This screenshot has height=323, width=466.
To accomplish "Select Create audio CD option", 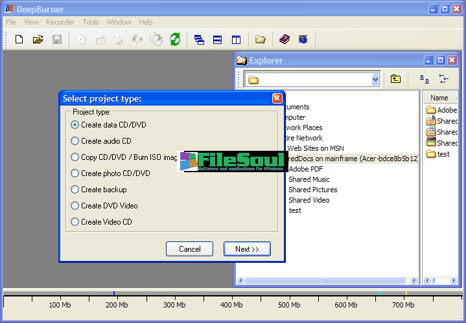I will click(x=75, y=141).
